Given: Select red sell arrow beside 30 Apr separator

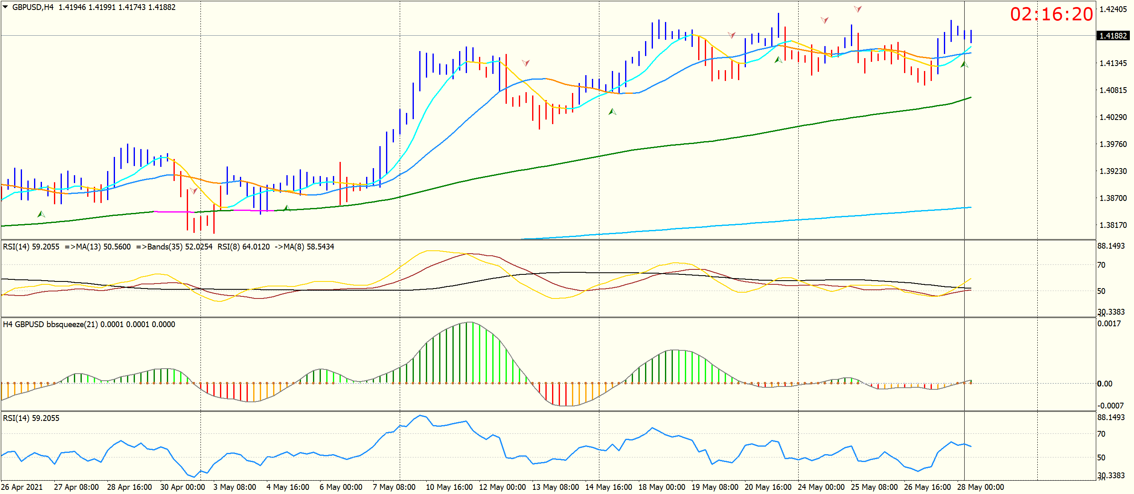Looking at the screenshot, I should [x=193, y=191].
